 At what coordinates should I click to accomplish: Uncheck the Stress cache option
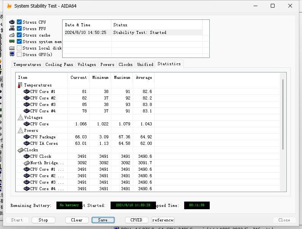(19, 35)
